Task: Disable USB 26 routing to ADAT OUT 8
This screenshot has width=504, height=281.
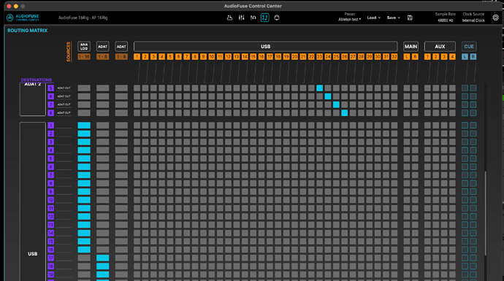Action: point(345,113)
